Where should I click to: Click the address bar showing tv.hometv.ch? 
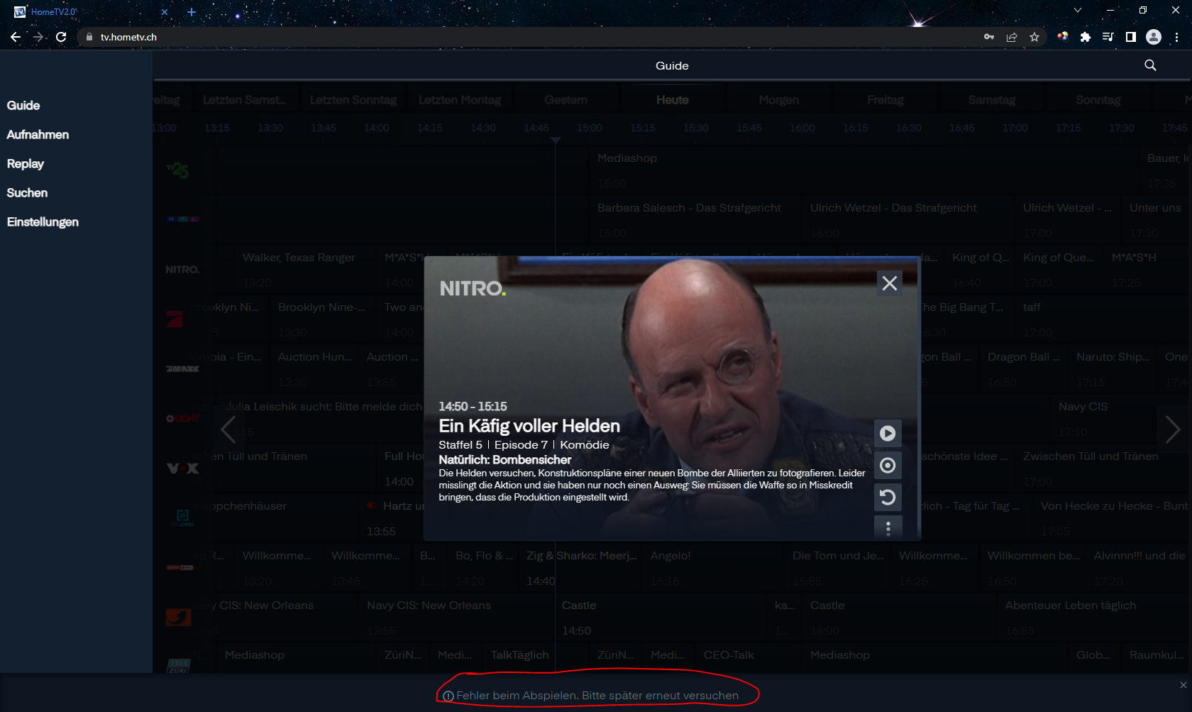(x=525, y=37)
